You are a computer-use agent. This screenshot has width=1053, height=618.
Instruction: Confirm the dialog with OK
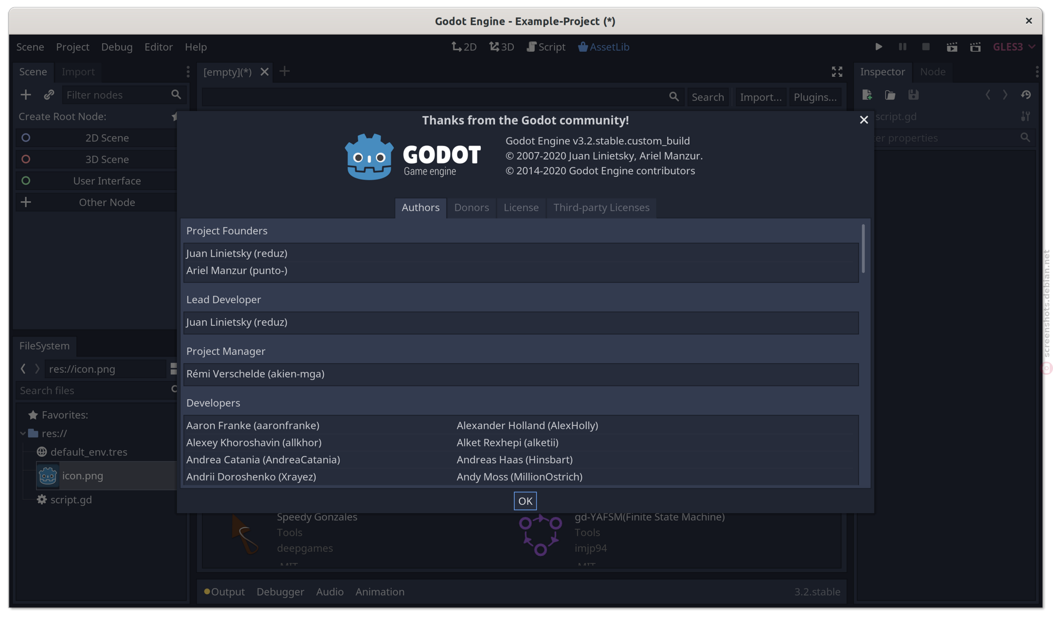point(525,501)
